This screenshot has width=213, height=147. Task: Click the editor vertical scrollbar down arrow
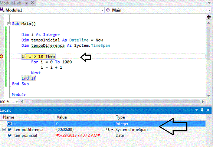click(209, 96)
